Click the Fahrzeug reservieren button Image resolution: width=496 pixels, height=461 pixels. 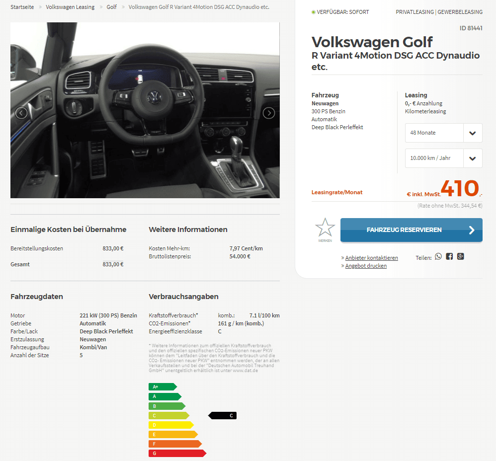click(411, 230)
